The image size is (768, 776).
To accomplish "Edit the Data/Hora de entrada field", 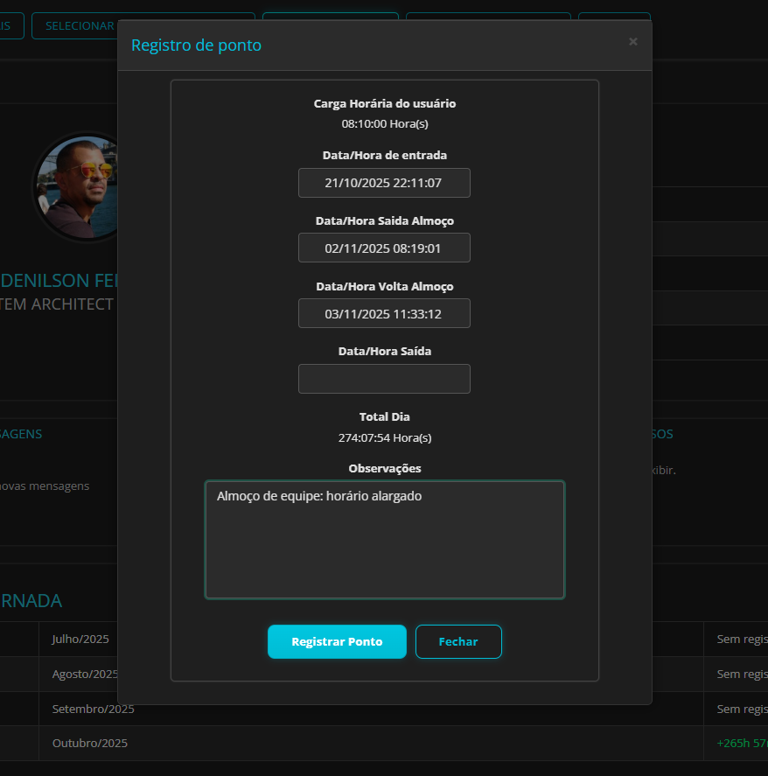I will pyautogui.click(x=384, y=183).
